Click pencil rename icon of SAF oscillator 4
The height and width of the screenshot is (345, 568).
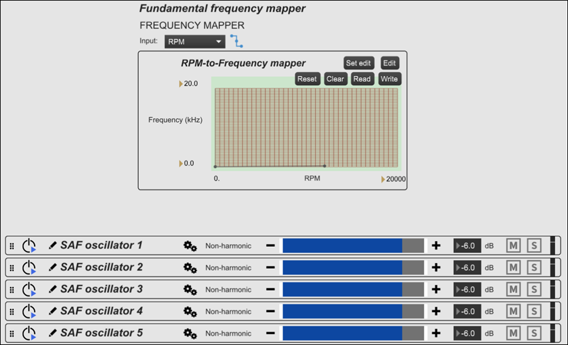click(52, 312)
